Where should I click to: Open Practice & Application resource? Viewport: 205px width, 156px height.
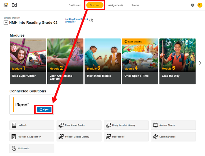pyautogui.click(x=32, y=137)
